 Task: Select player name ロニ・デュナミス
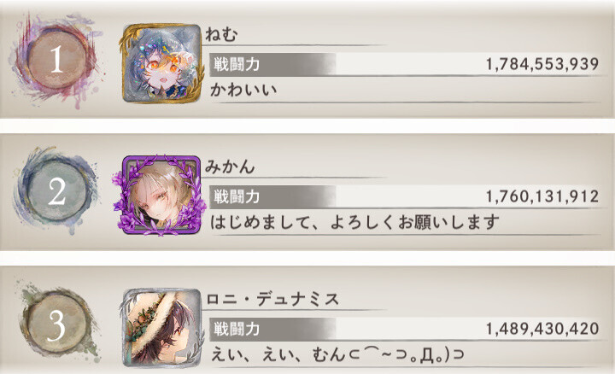tap(272, 299)
